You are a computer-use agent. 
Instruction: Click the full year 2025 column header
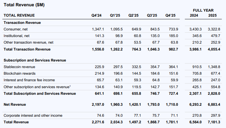pos(212,15)
